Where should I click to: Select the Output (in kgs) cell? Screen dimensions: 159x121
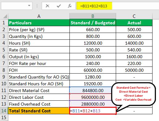point(39,57)
